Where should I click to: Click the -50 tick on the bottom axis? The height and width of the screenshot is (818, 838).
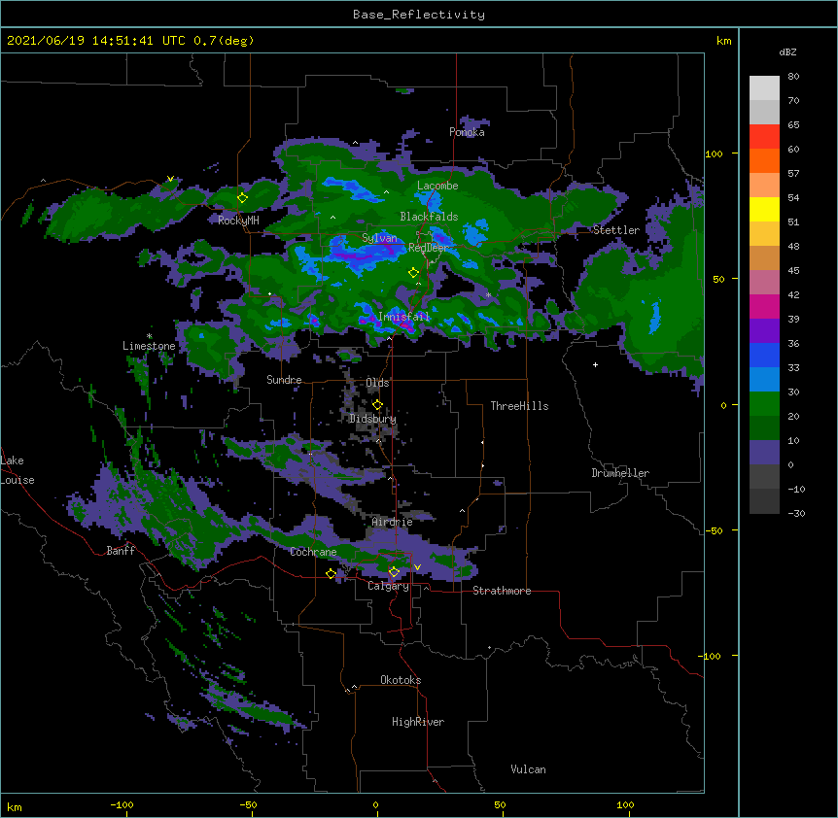click(248, 804)
